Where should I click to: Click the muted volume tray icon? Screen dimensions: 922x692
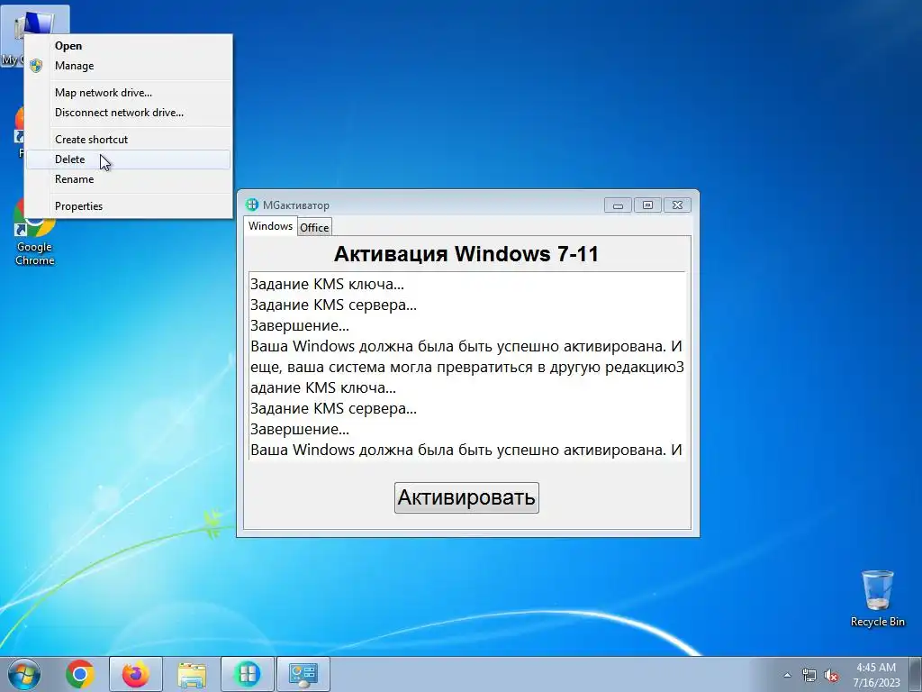(x=831, y=675)
